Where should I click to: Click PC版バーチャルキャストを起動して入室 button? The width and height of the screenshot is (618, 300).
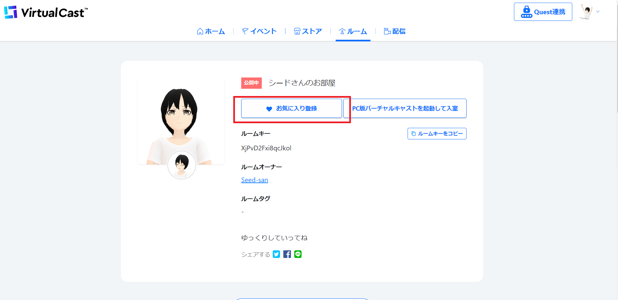405,108
